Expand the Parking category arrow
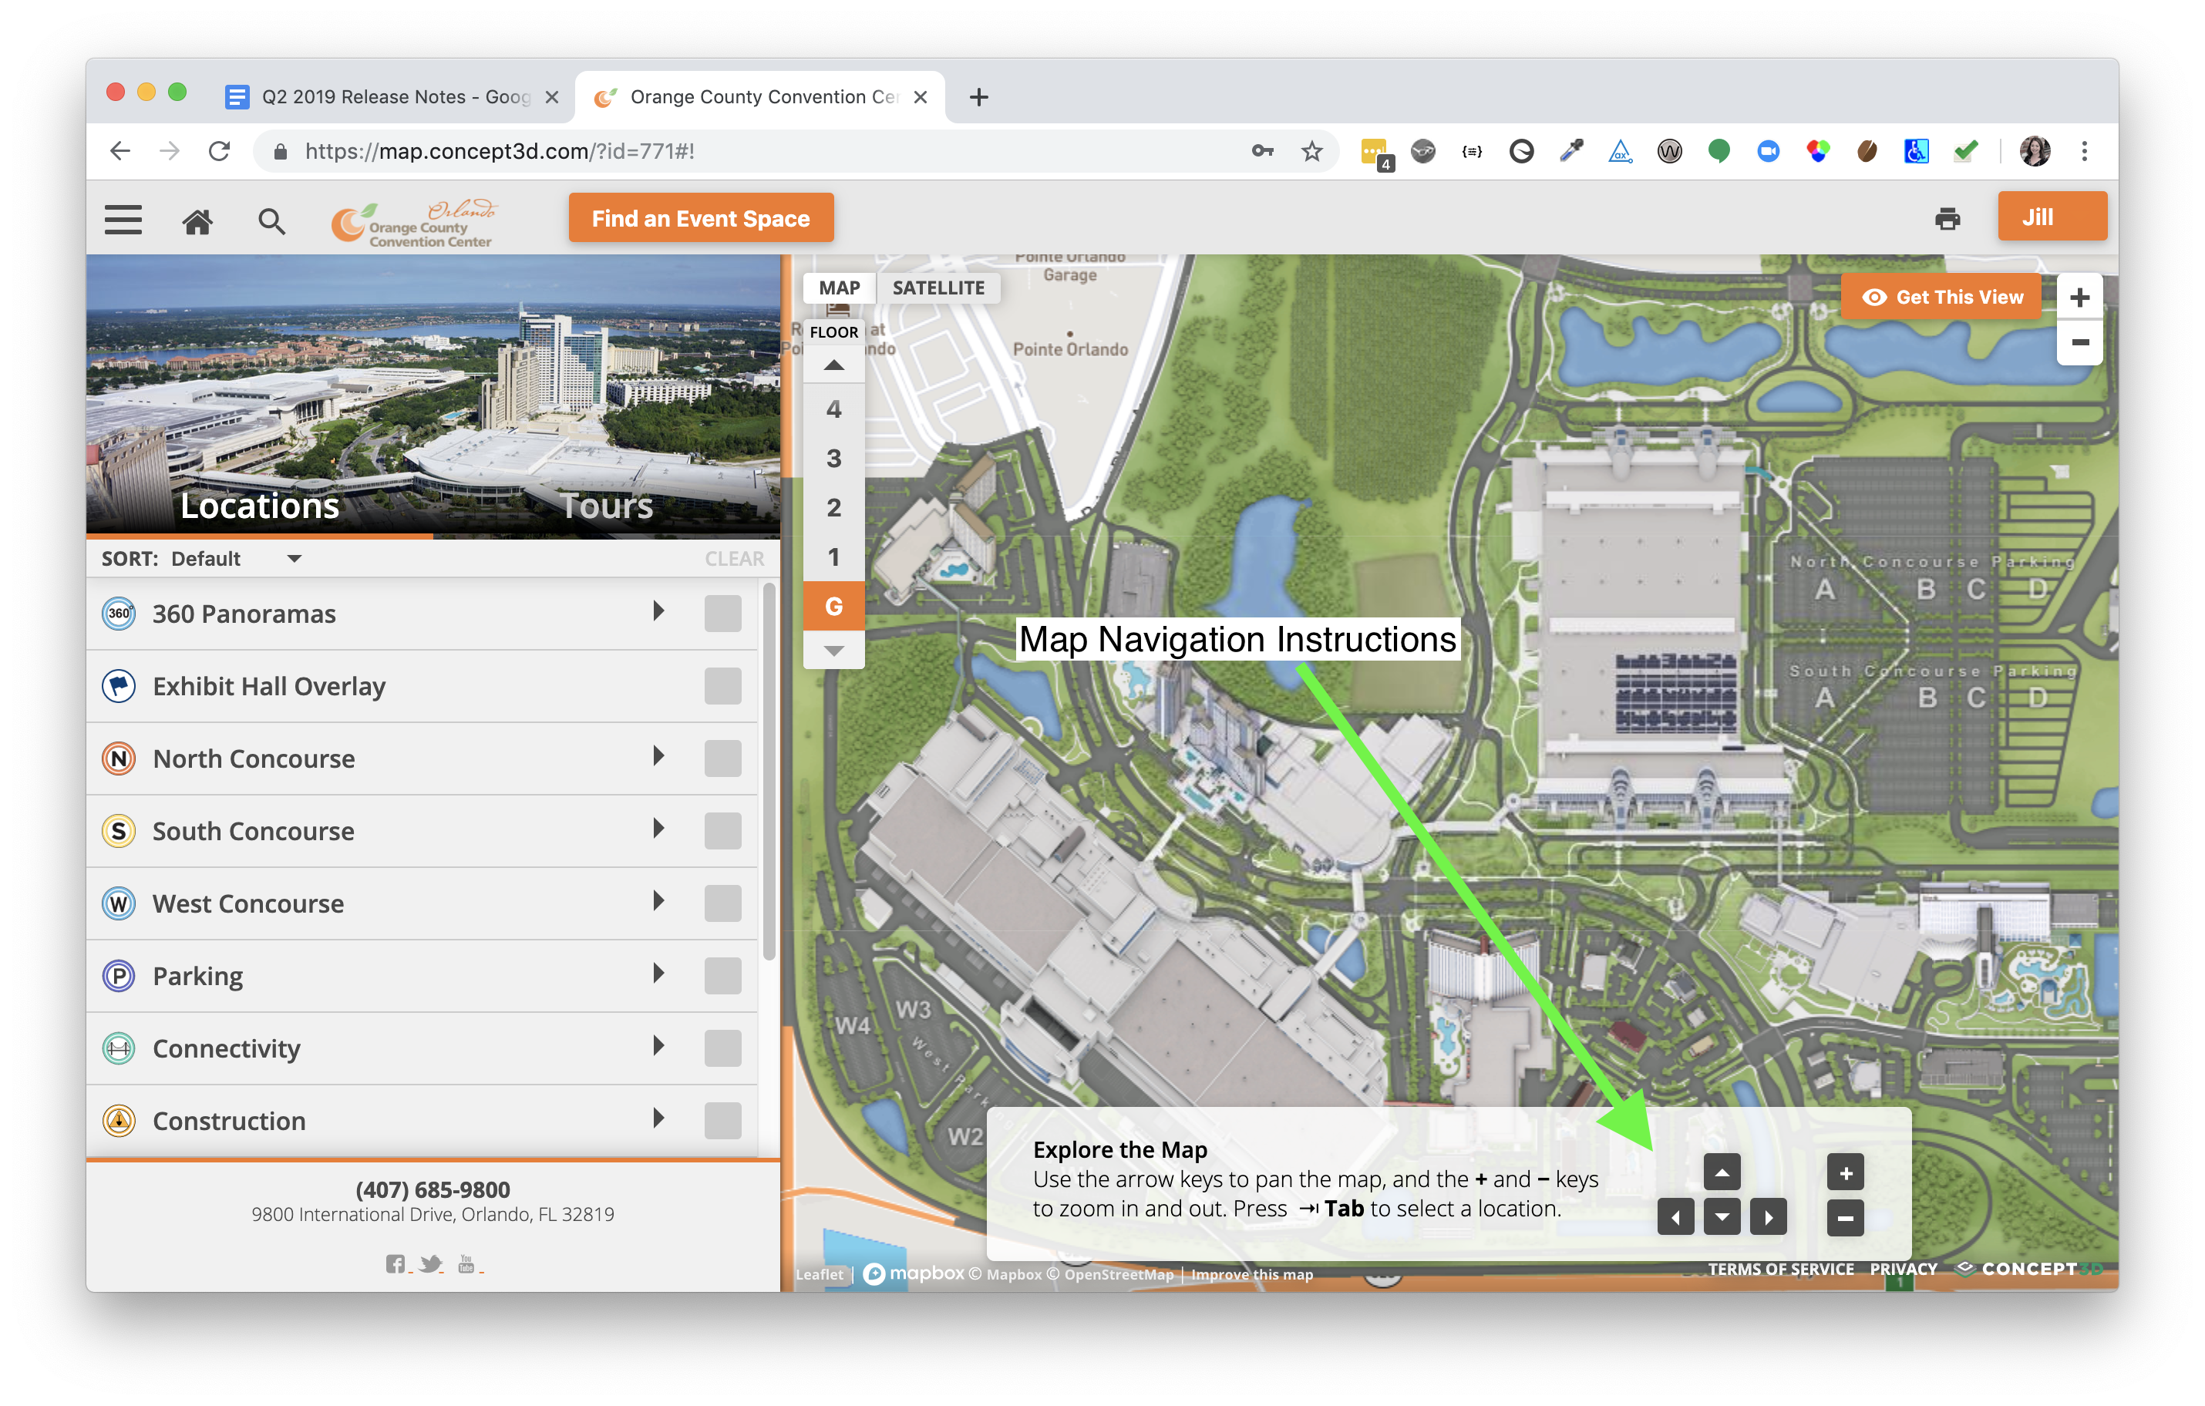Image resolution: width=2205 pixels, height=1406 pixels. [x=658, y=974]
